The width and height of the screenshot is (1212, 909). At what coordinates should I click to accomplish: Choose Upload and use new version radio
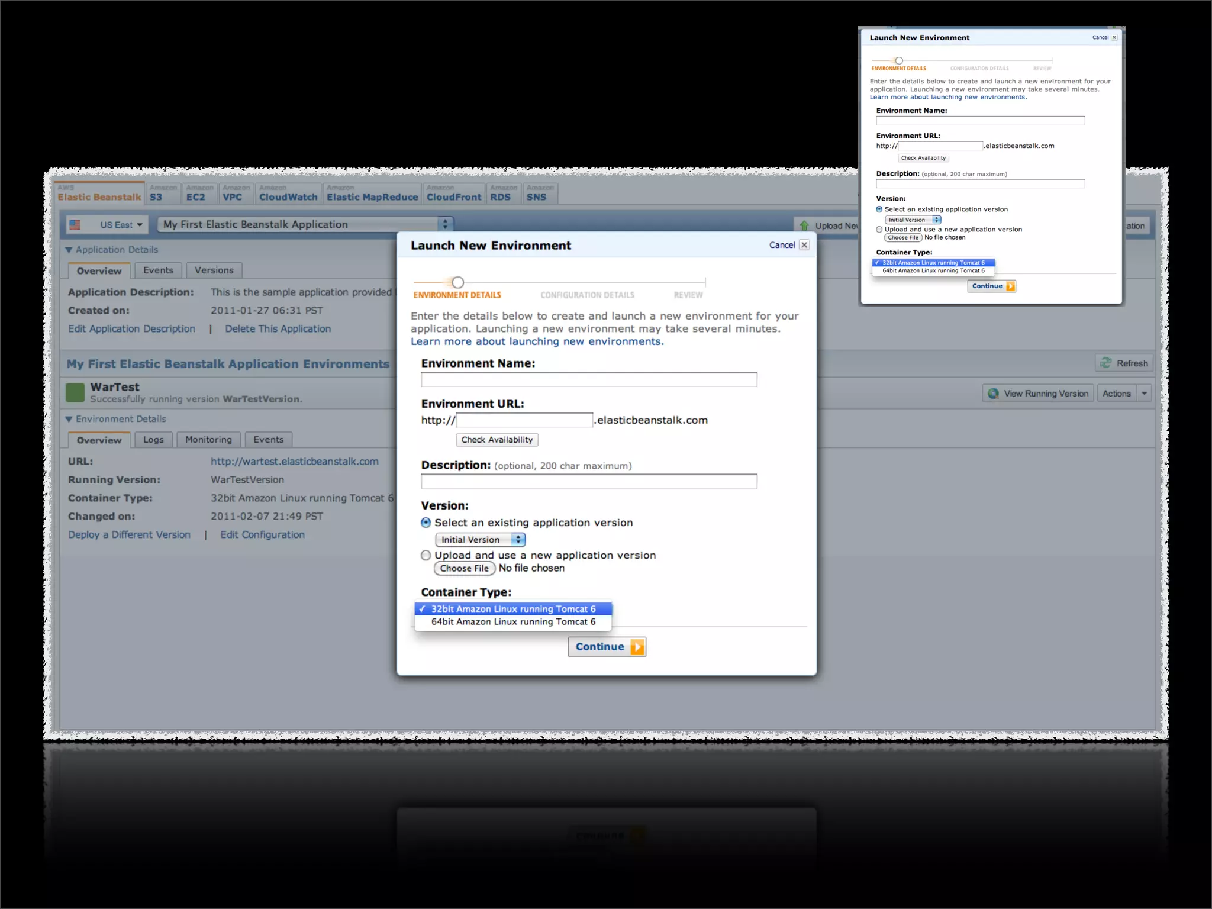pos(426,555)
